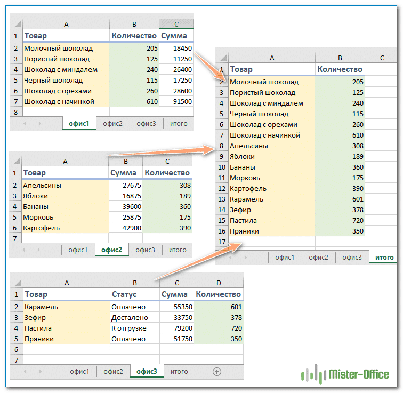Click Зефир cell in the офис3 sheet
The height and width of the screenshot is (393, 403).
(x=67, y=318)
